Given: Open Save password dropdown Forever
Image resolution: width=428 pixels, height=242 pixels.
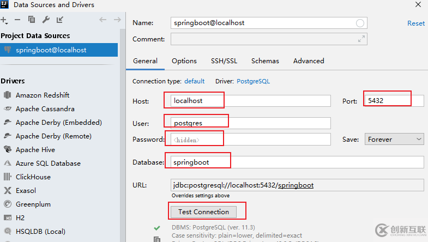Looking at the screenshot, I should coord(394,140).
